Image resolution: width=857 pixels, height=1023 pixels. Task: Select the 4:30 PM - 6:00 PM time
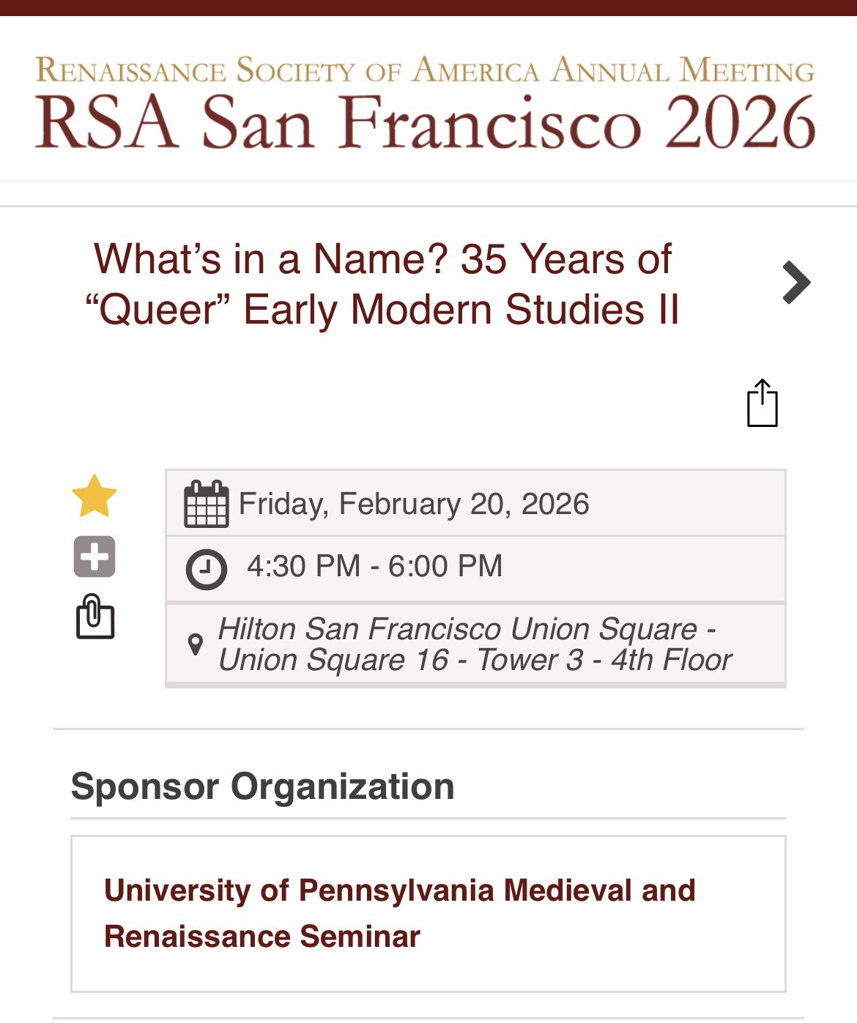point(374,566)
